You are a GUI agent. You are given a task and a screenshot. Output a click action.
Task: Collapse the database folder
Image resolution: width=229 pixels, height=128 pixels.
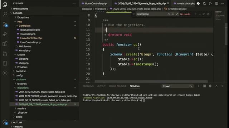pyautogui.click(x=21, y=80)
